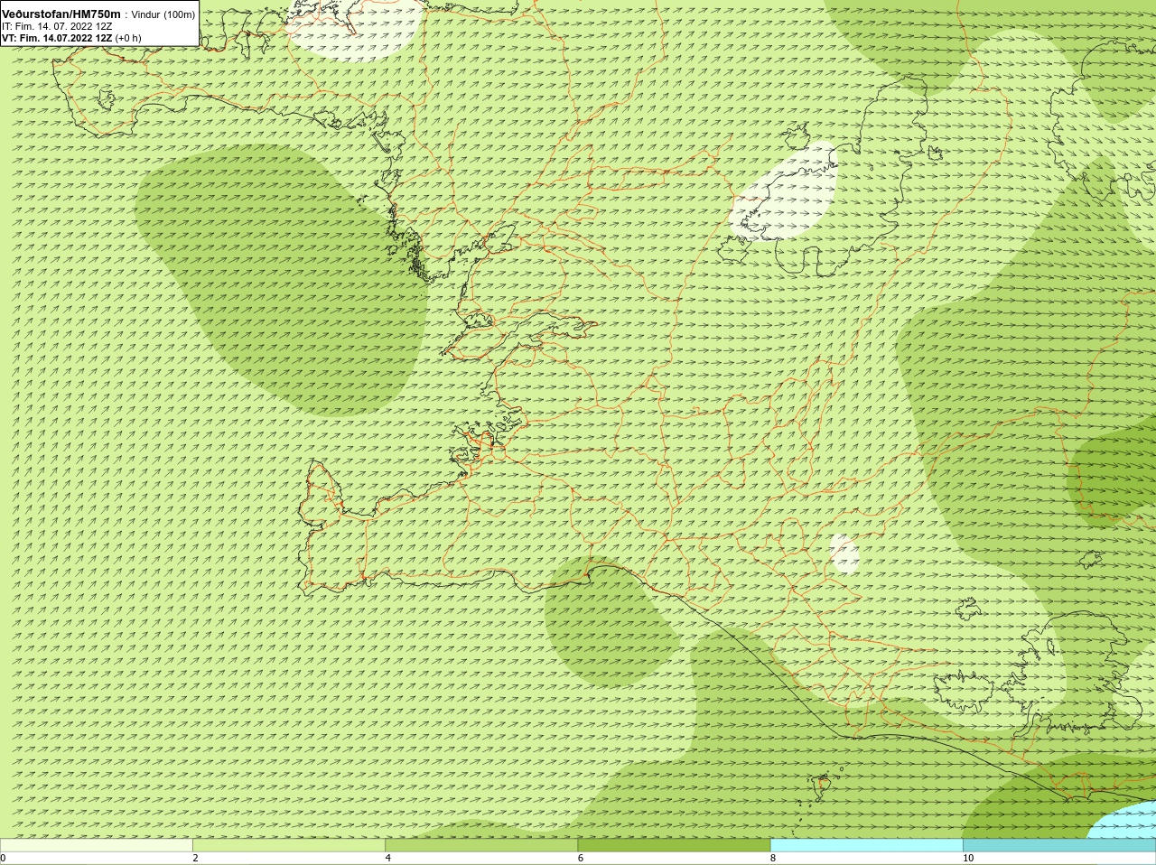Screen dimensions: 1156x865
Task: Click the (+0 h) forecast offset text
Action: tap(128, 39)
